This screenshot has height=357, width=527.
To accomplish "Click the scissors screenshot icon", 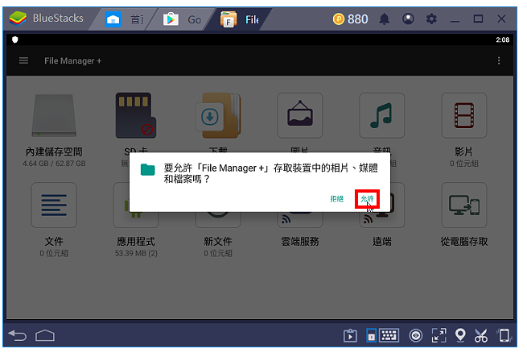I will 481,335.
